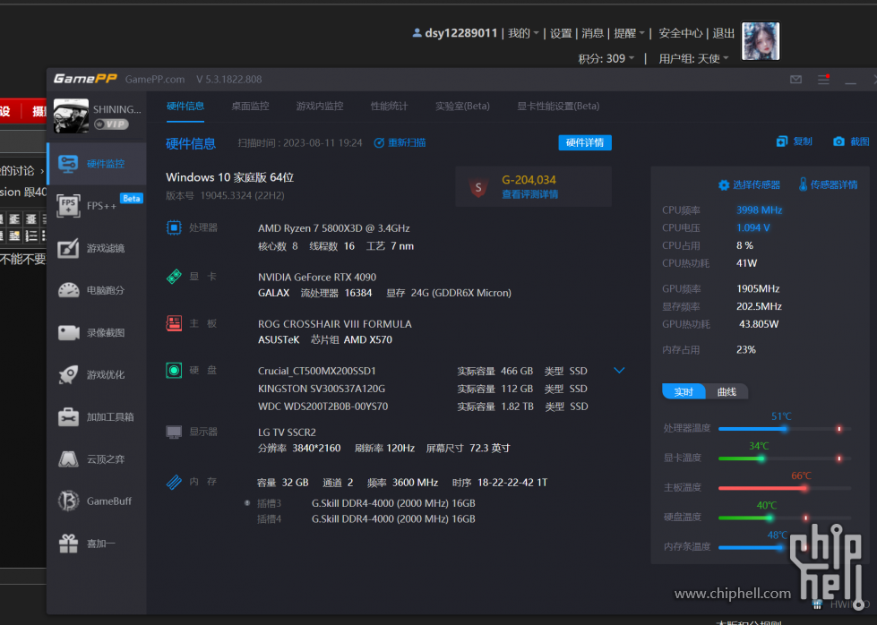Click the dsy12289011 username link
This screenshot has height=625, width=877.
pos(460,33)
